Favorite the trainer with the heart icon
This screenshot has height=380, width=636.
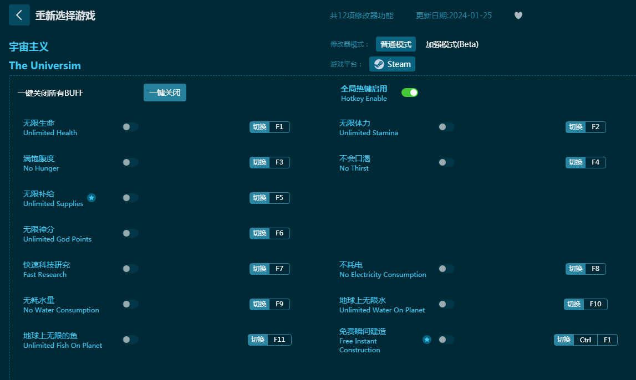click(x=518, y=16)
